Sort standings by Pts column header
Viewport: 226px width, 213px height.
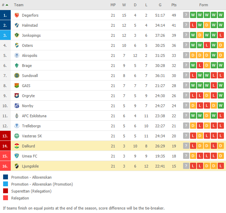coord(174,5)
